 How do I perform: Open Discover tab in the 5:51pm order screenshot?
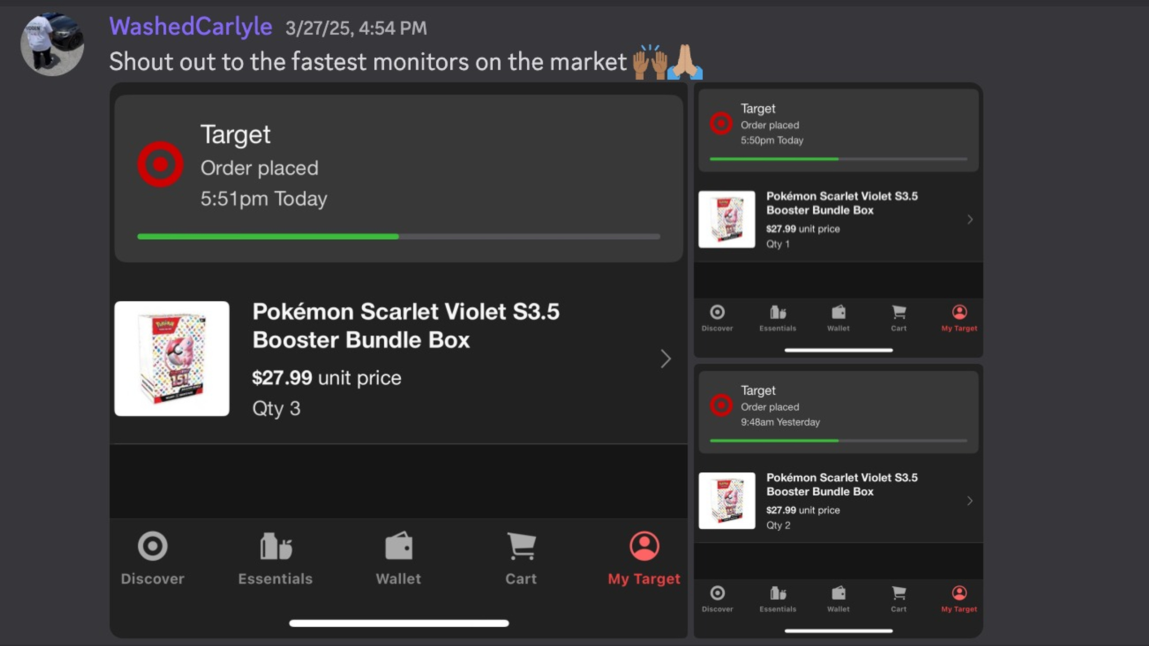tap(153, 559)
